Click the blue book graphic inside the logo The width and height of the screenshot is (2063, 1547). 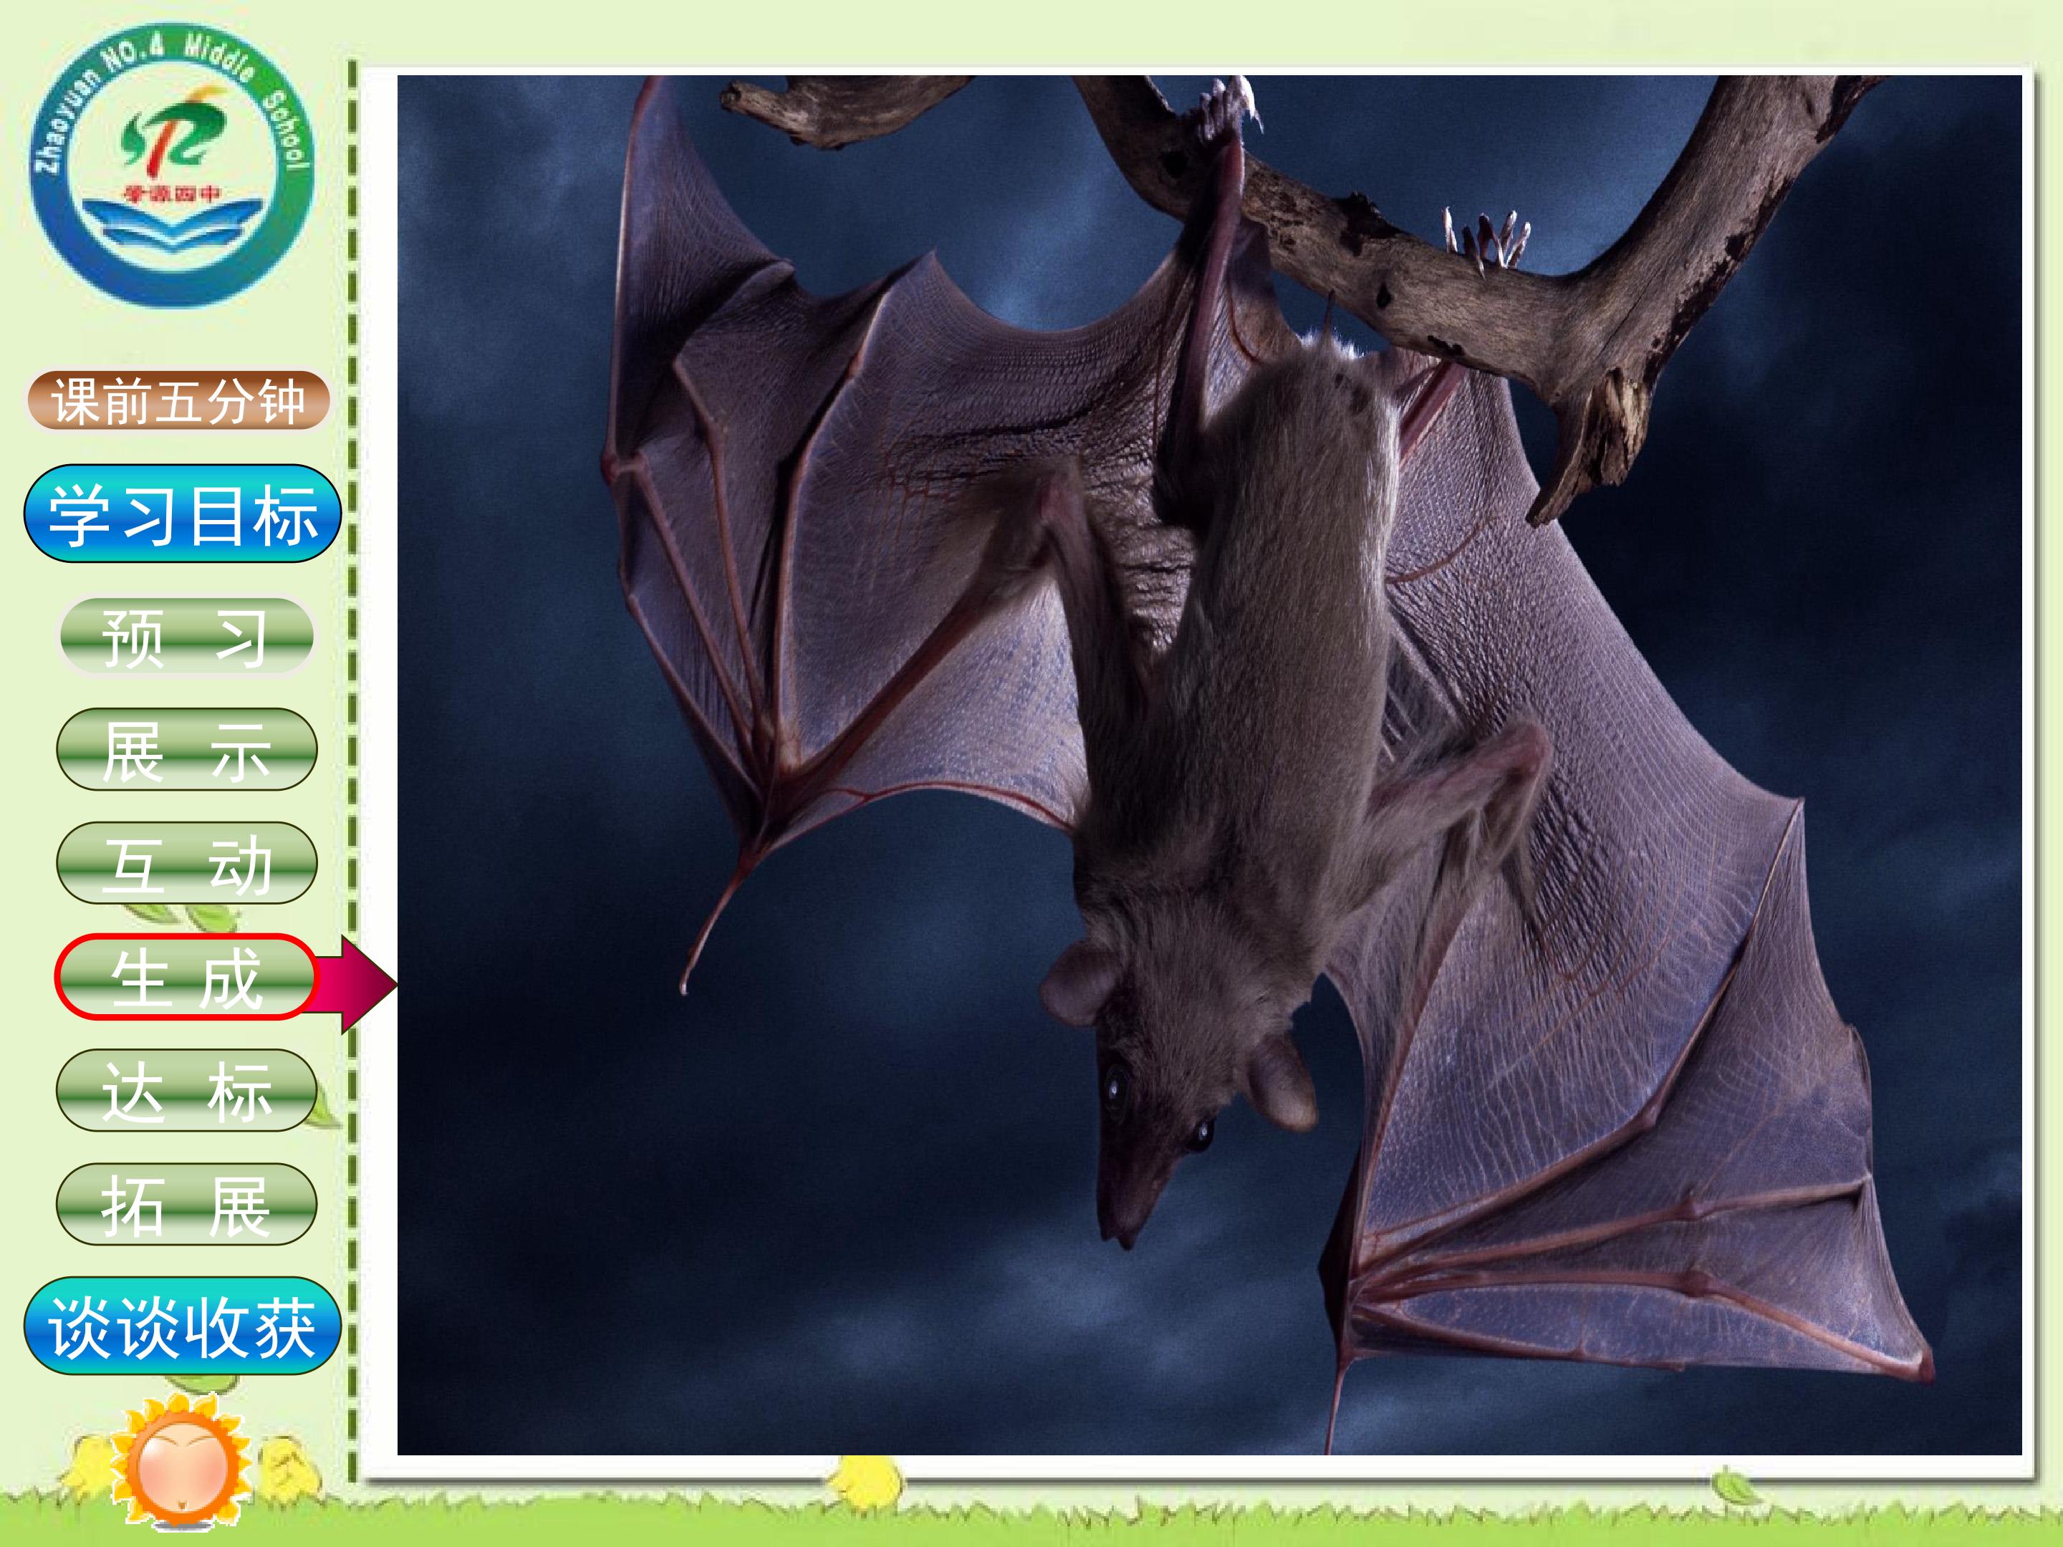(172, 228)
